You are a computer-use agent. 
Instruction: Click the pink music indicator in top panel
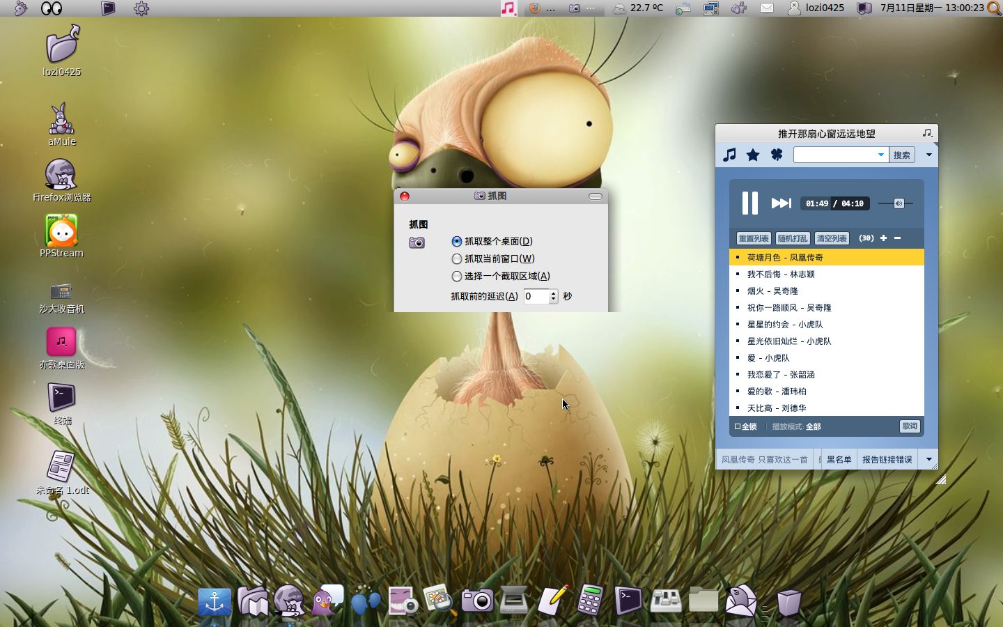[x=509, y=8]
